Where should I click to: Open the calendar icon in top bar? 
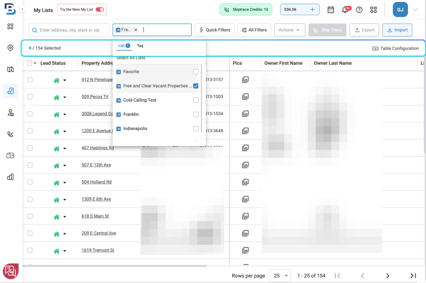pyautogui.click(x=331, y=10)
